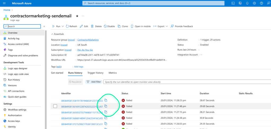This screenshot has width=271, height=129.
Task: Click the Run button in the toolbar
Action: pos(56,26)
